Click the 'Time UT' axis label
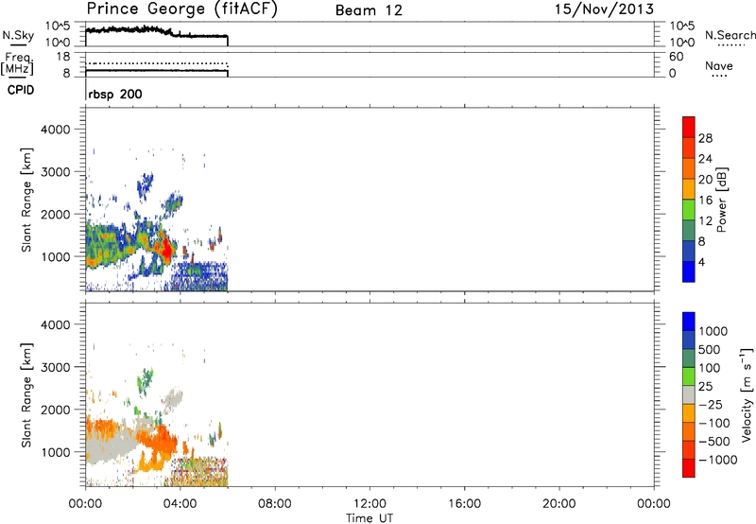Image resolution: width=756 pixels, height=524 pixels. tap(369, 518)
